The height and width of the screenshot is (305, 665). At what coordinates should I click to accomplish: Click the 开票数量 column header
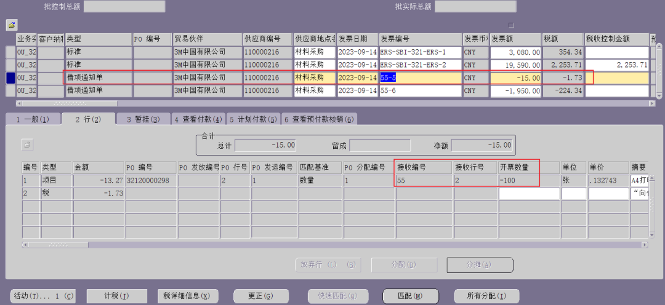point(529,167)
